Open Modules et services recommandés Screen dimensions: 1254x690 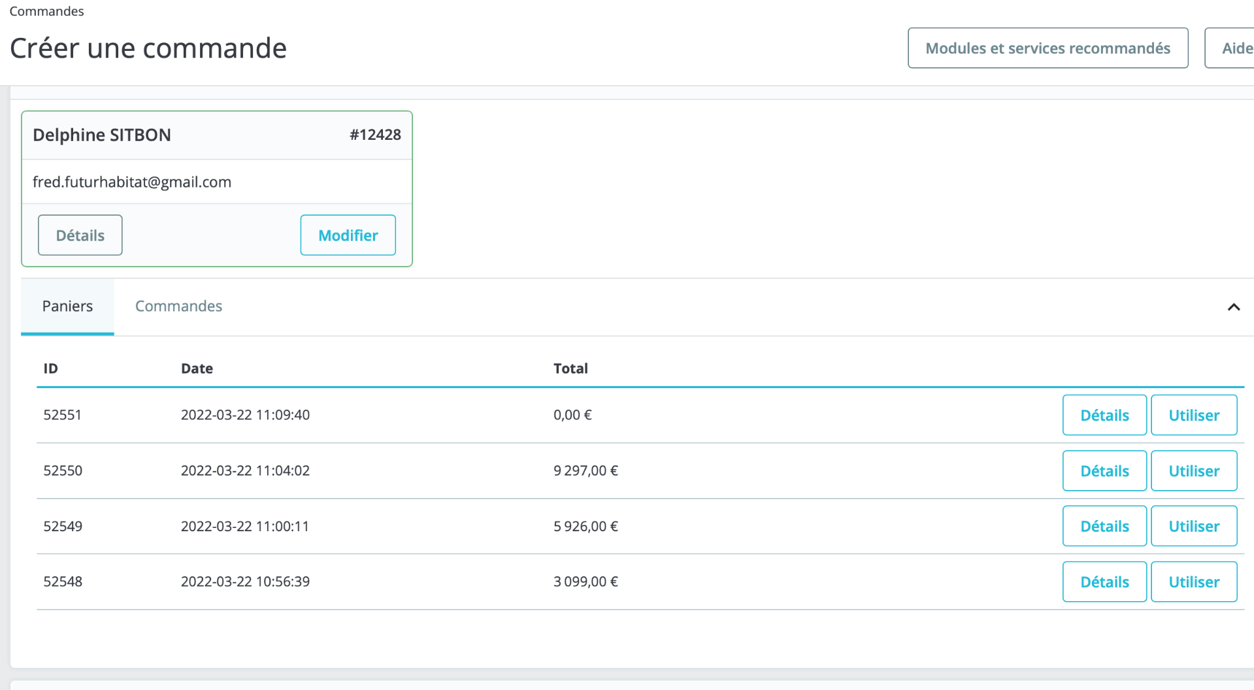click(1048, 48)
